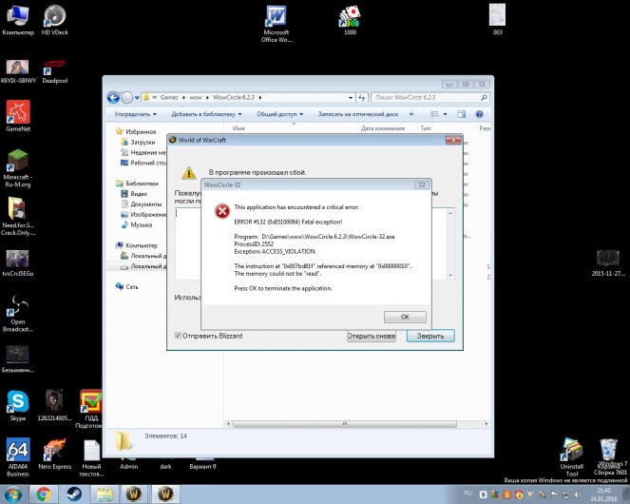Image resolution: width=630 pixels, height=504 pixels.
Task: Click the Закрыть button in crash reporter
Action: (x=430, y=336)
